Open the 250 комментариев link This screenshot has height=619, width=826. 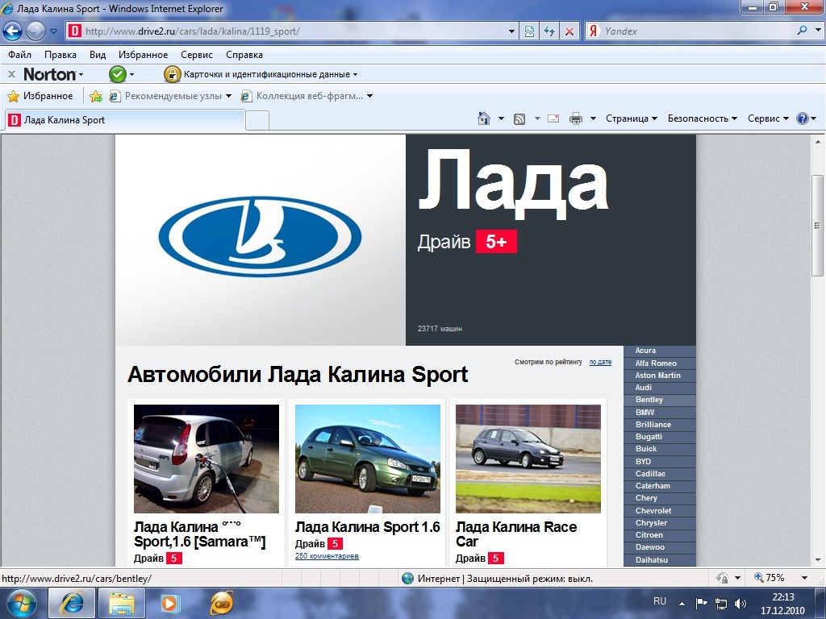[327, 556]
